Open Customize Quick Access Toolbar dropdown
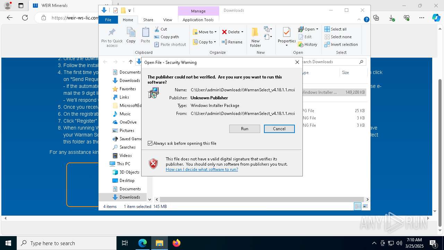This screenshot has width=444, height=250. (x=129, y=11)
